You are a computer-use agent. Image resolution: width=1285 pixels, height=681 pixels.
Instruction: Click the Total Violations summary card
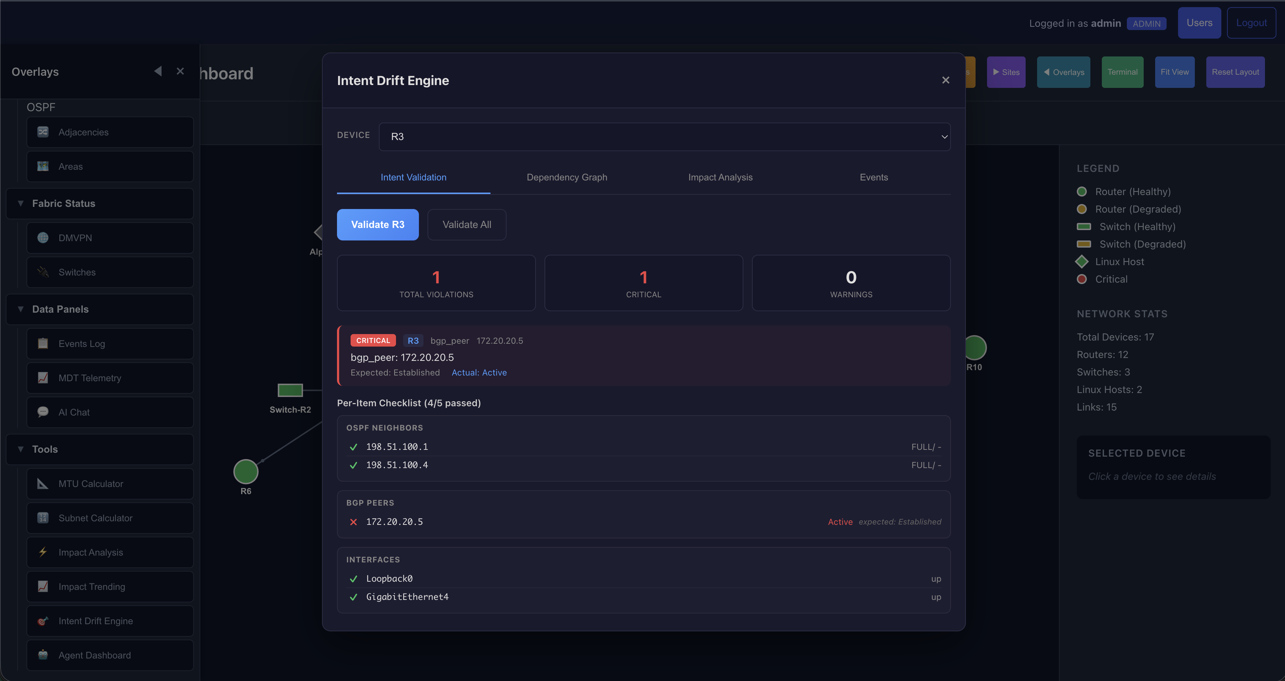436,283
